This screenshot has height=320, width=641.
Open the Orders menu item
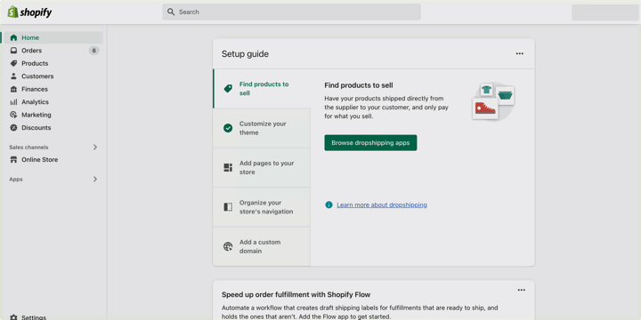(53, 51)
